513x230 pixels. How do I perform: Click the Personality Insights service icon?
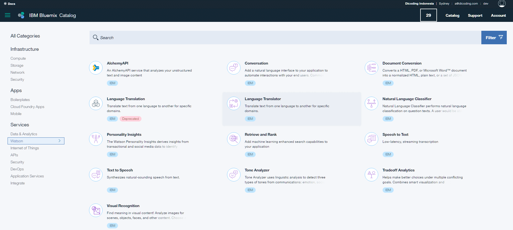tap(96, 139)
